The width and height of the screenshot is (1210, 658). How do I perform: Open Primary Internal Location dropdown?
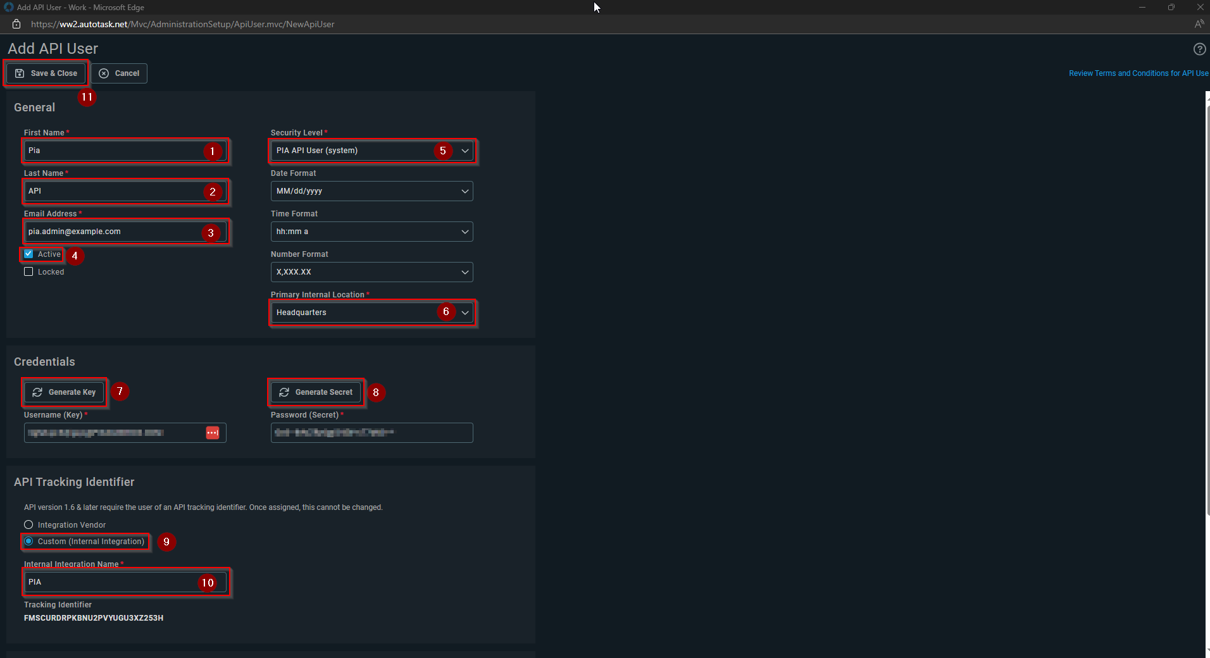pyautogui.click(x=372, y=313)
